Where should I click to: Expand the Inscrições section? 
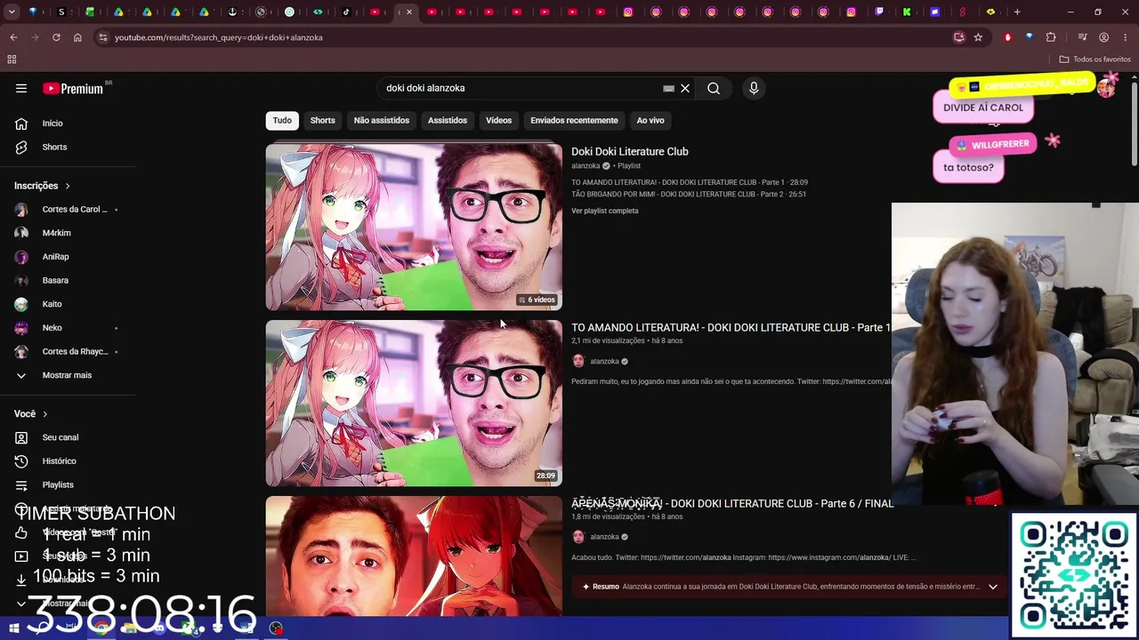click(42, 186)
